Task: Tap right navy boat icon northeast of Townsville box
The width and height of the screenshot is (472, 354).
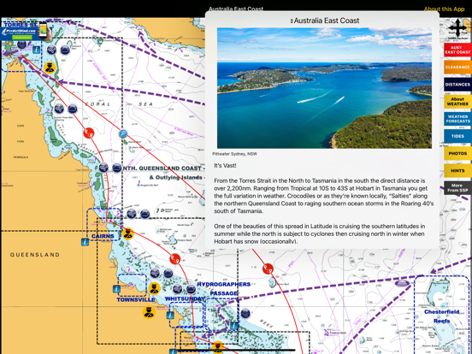Action: (x=168, y=274)
